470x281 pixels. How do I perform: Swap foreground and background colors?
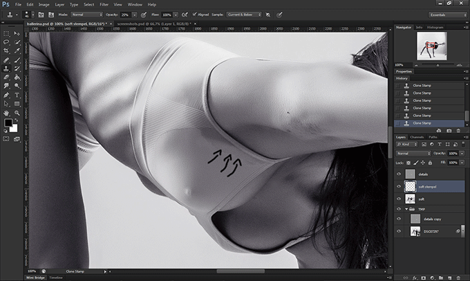tap(16, 120)
